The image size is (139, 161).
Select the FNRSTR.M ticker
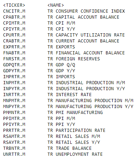(14, 59)
